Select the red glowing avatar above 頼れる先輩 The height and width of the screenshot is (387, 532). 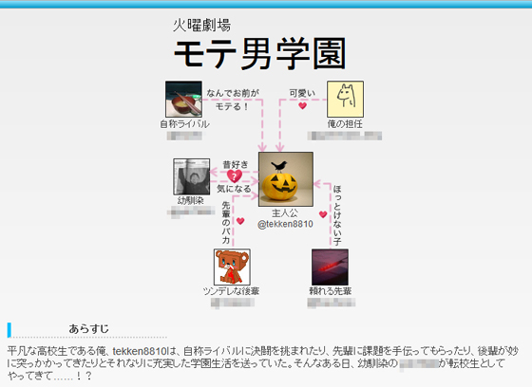tap(330, 267)
